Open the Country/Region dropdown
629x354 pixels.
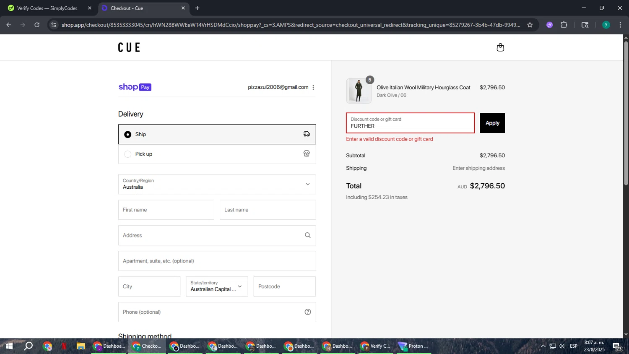(x=217, y=184)
